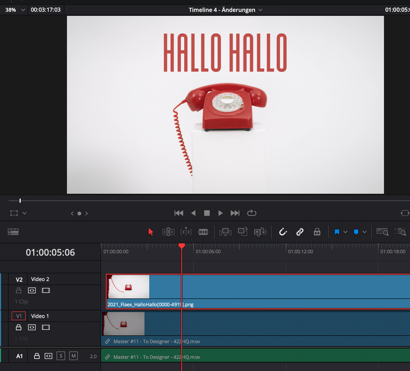Screen dimensions: 410x371
Task: Expand the Timeline 4 - Änderungen dropdown
Action: (x=260, y=10)
